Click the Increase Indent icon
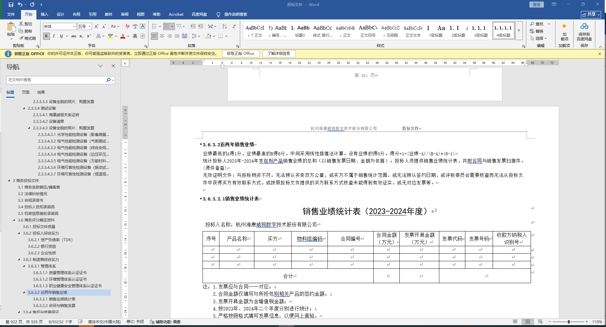Screen dimensions: 606x327 point(201,26)
